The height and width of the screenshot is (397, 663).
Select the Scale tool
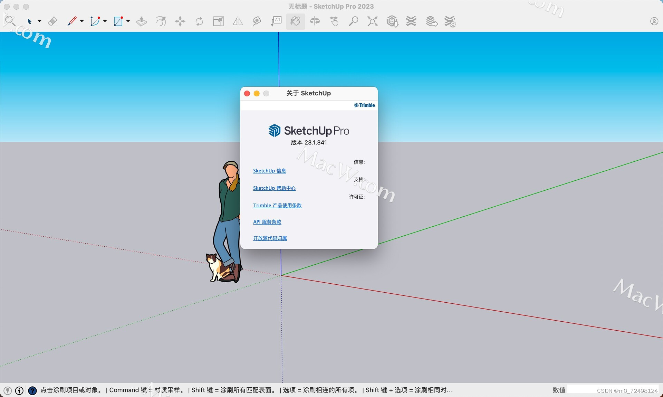coord(219,21)
